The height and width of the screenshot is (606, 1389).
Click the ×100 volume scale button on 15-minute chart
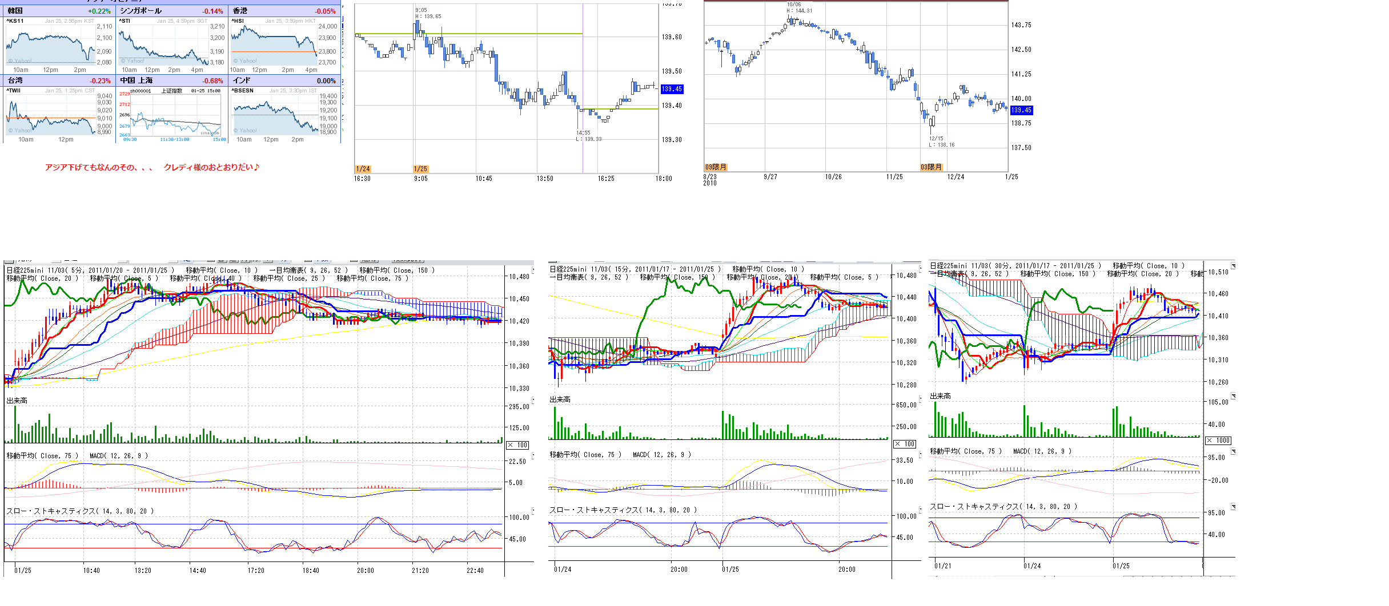(x=905, y=444)
